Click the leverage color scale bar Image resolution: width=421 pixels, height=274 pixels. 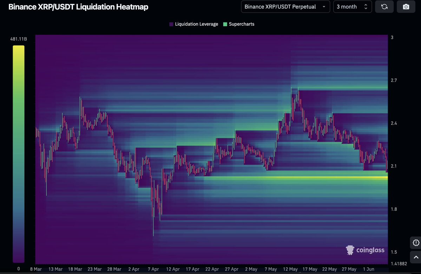click(x=19, y=154)
